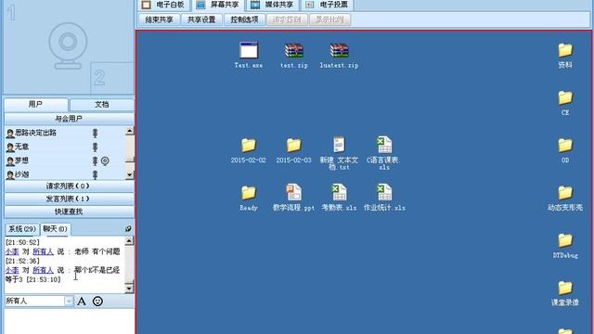
Task: Click the 结束共享 end sharing button
Action: (x=159, y=19)
